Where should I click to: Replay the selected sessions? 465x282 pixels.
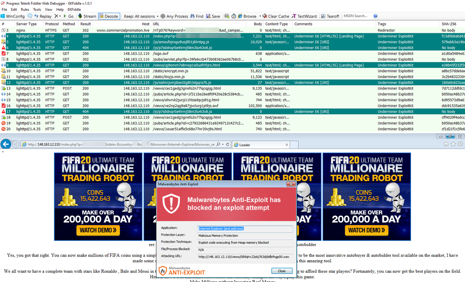click(43, 16)
